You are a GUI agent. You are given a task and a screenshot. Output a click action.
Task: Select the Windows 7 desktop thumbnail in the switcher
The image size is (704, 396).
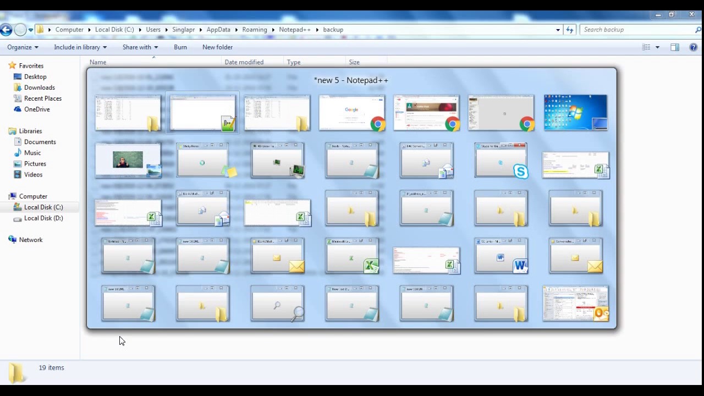tap(575, 113)
